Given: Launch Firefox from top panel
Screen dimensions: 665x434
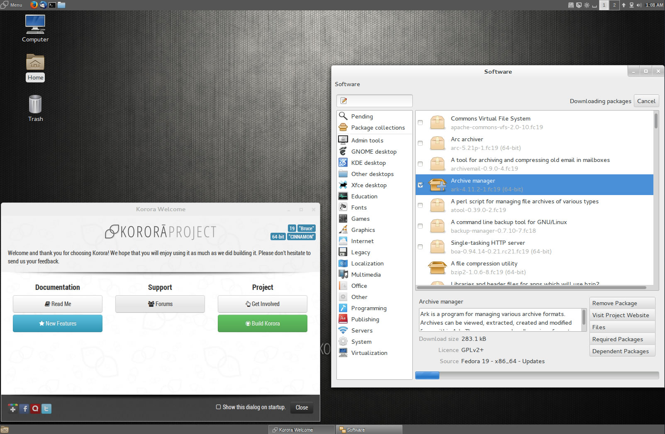Looking at the screenshot, I should [34, 5].
